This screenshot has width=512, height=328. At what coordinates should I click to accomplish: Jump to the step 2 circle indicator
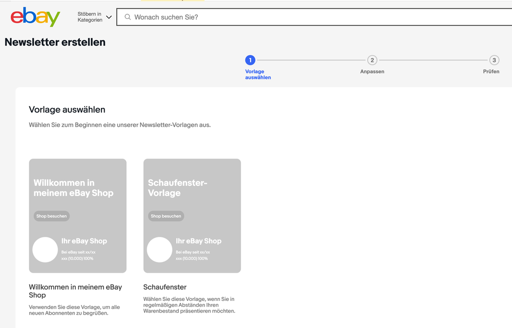coord(372,60)
